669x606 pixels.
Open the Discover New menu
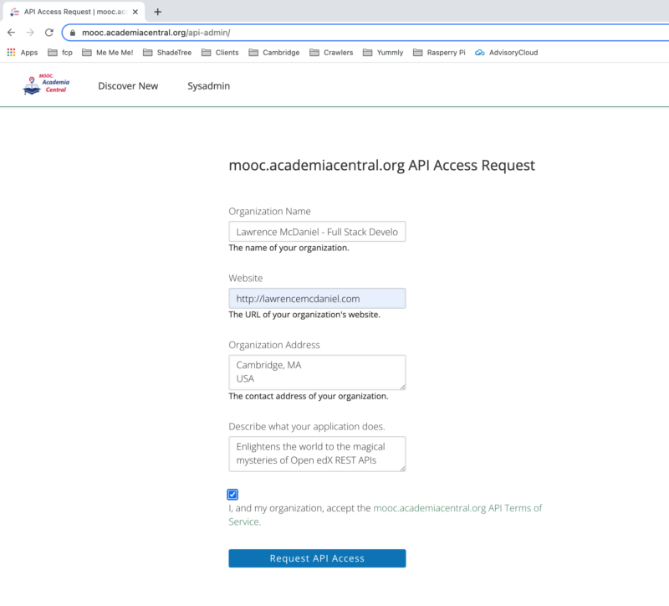click(127, 85)
